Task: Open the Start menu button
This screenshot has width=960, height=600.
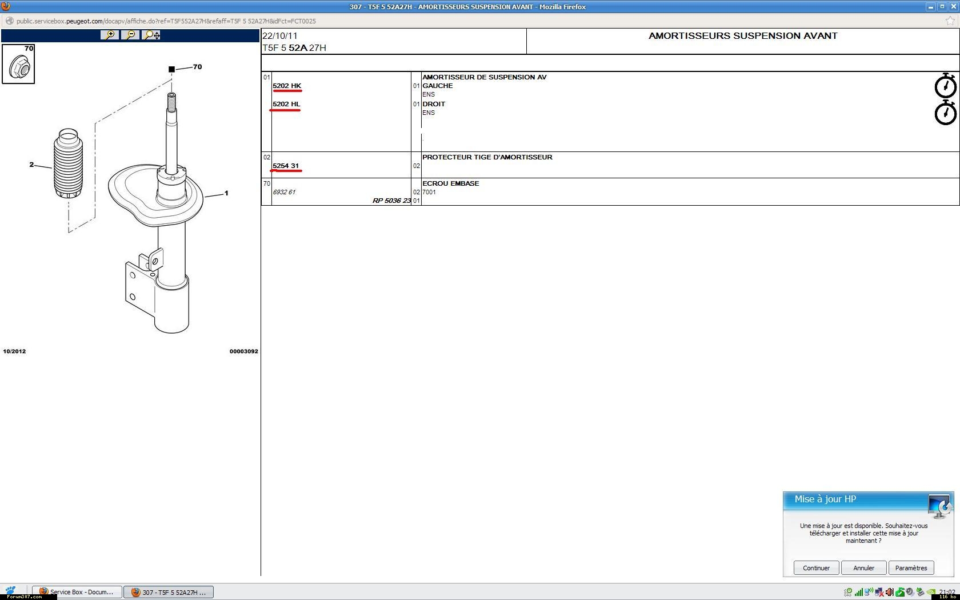Action: pyautogui.click(x=10, y=590)
